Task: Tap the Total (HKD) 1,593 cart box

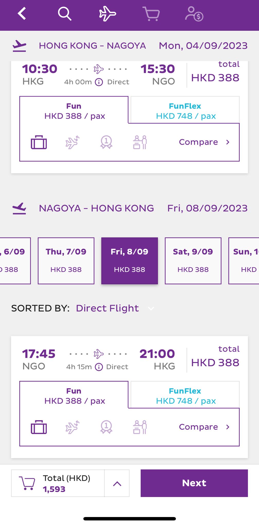Action: point(58,483)
